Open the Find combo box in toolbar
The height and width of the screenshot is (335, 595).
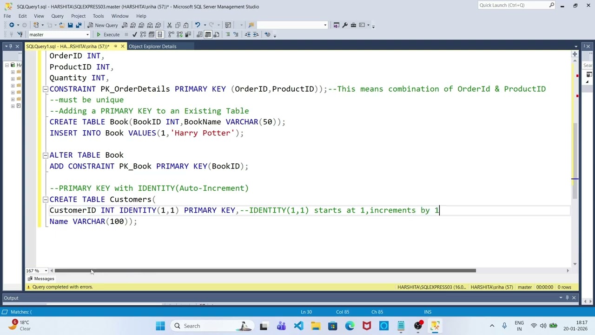[x=292, y=25]
